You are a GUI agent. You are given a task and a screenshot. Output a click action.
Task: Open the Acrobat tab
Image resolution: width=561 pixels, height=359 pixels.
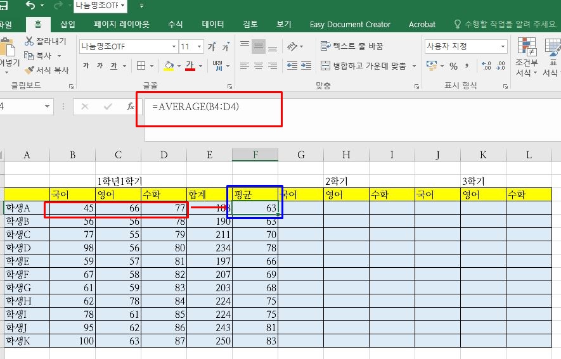pyautogui.click(x=422, y=24)
